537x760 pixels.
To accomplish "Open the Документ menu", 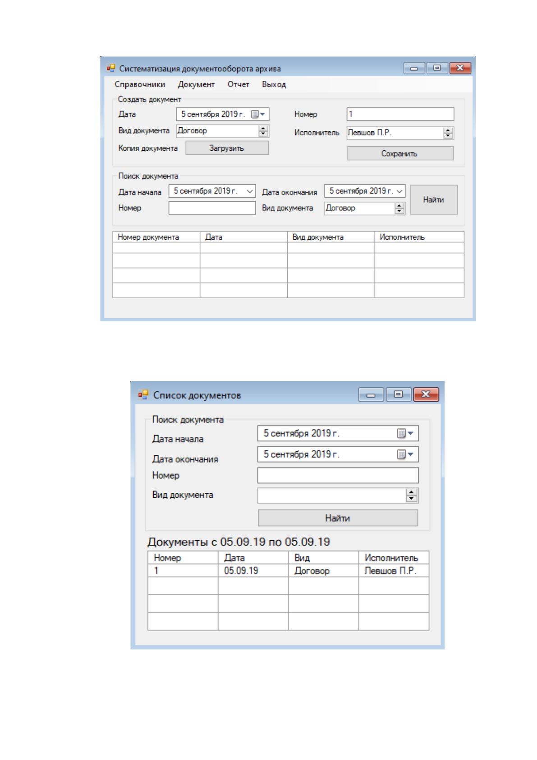I will (196, 84).
